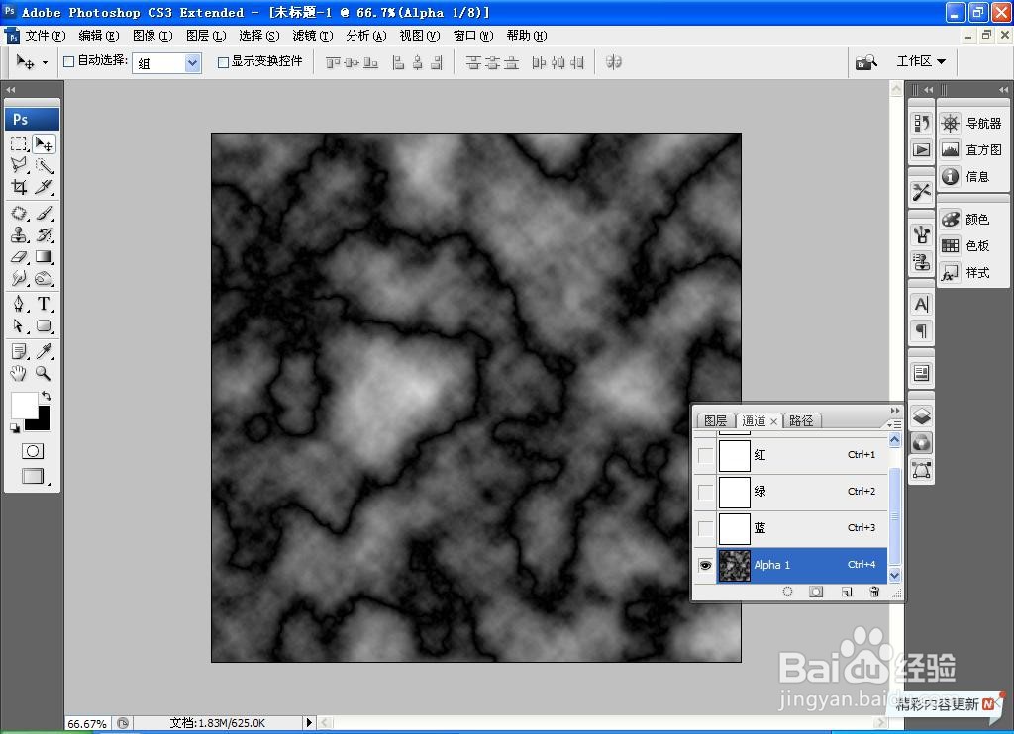Open the 色板 panel
Viewport: 1014px width, 734px height.
tap(966, 245)
